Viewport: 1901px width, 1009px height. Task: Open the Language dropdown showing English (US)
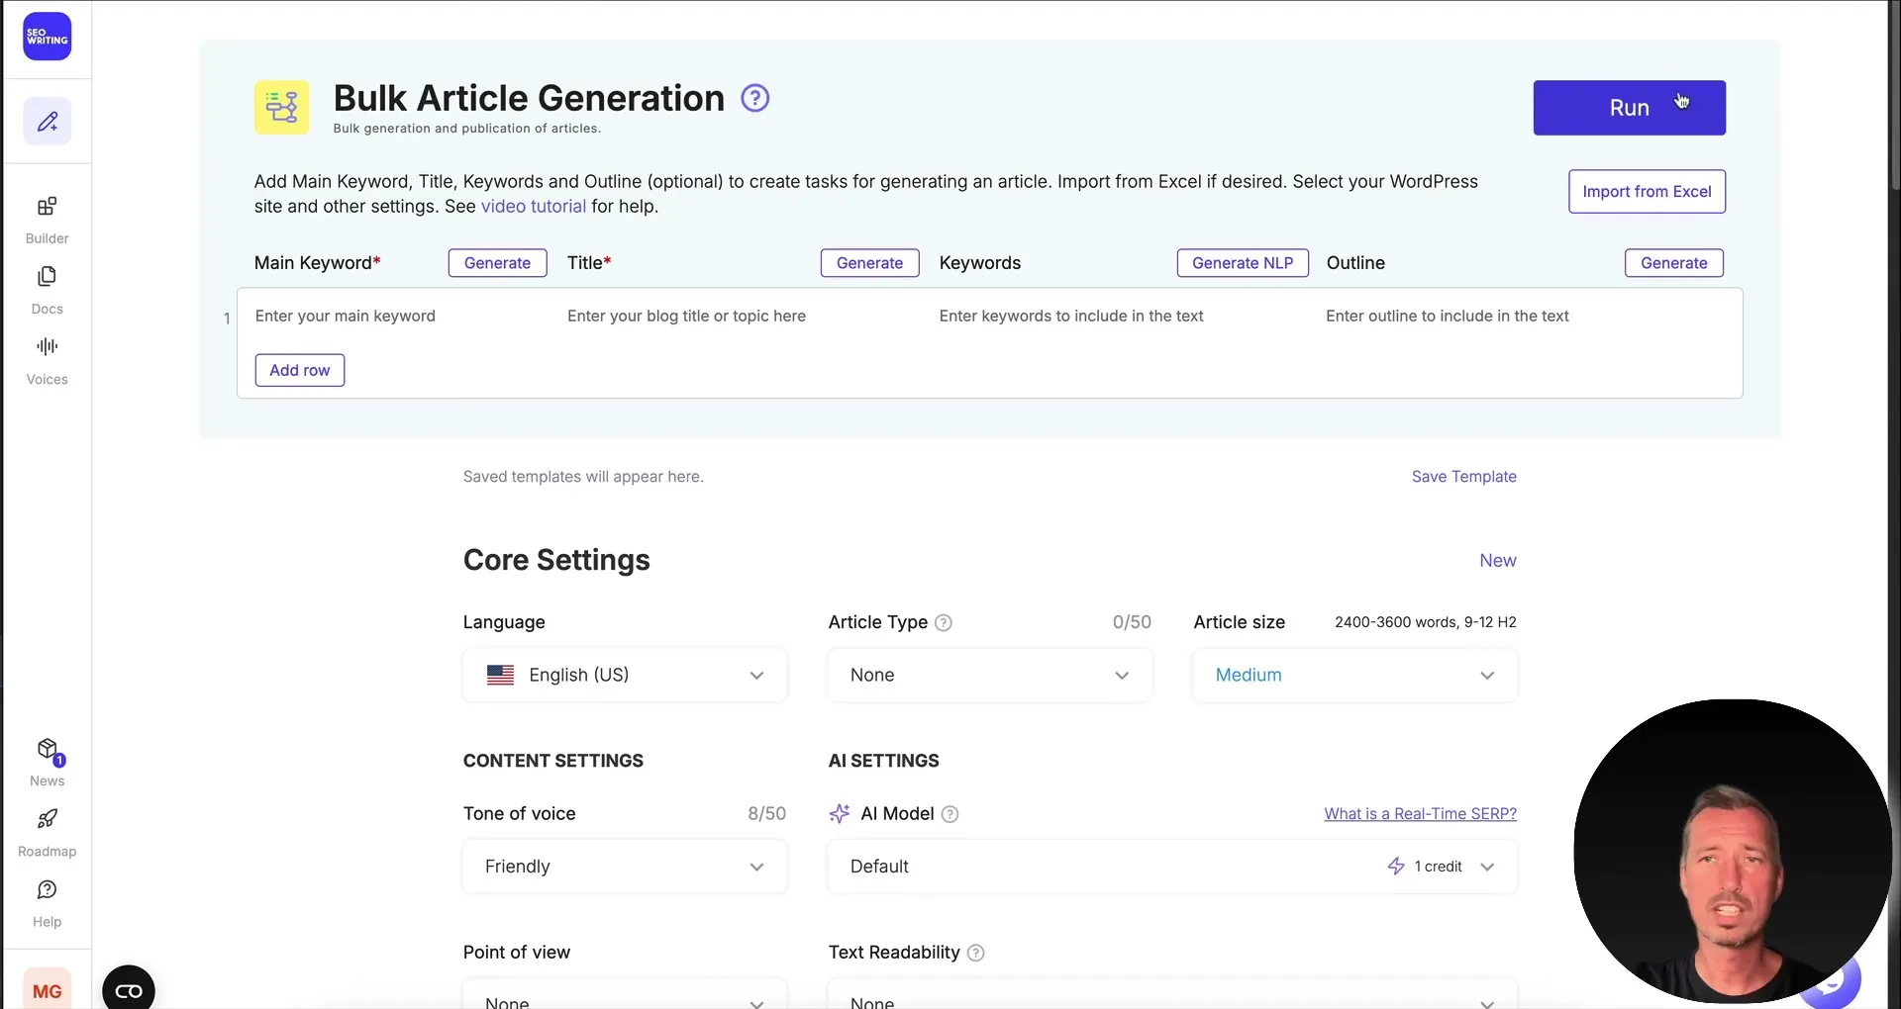624,675
